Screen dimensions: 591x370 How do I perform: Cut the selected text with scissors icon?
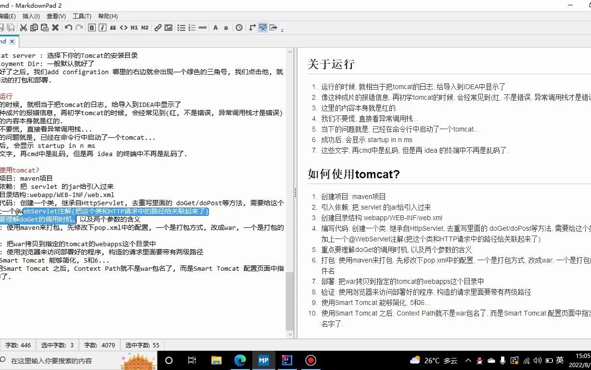(24, 27)
